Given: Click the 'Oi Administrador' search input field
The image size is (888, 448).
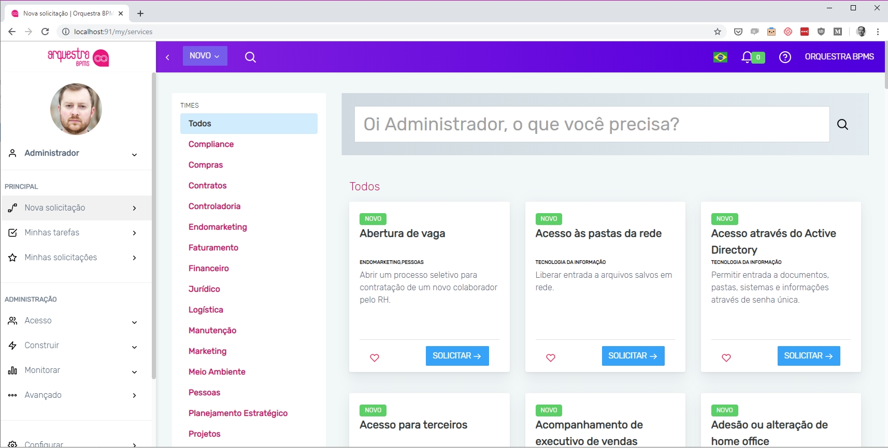Looking at the screenshot, I should (591, 124).
